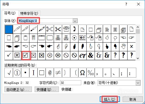This screenshot has height=104, width=145.
Task: Pick the @ sign from recent symbols
Action: click(x=50, y=73)
